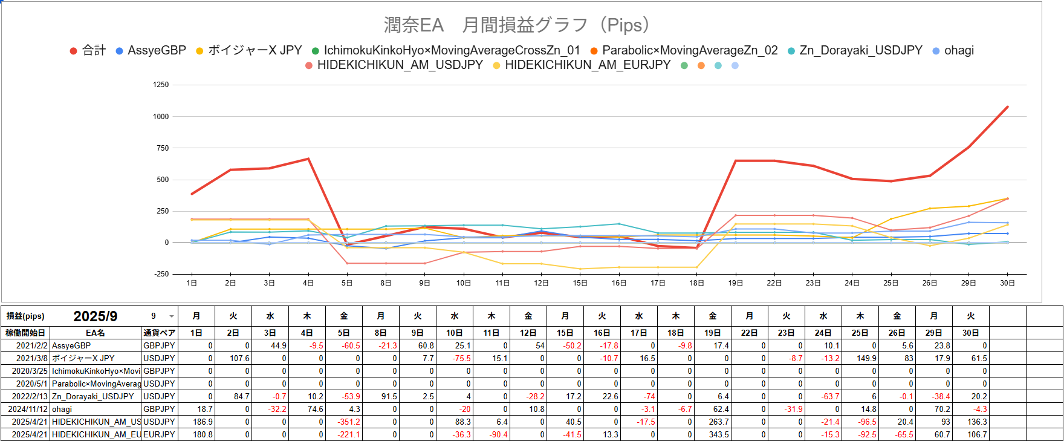Image resolution: width=1064 pixels, height=441 pixels.
Task: Click the green IchimokuKinkoHyo legend dot
Action: (x=315, y=51)
